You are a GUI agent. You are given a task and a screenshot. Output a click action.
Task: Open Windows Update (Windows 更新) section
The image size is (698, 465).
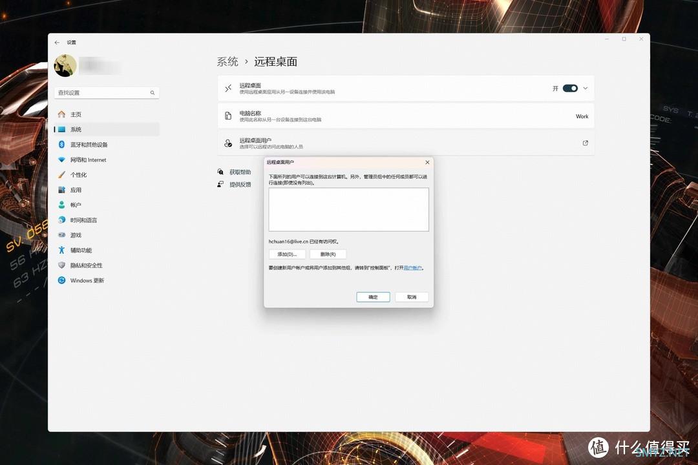click(x=87, y=280)
